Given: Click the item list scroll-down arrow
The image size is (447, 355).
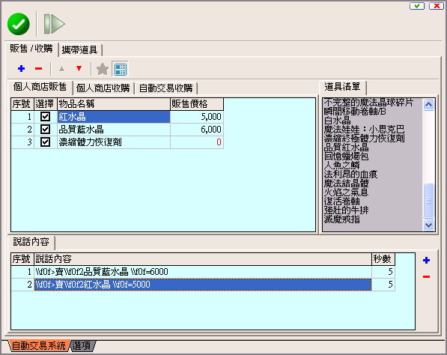Looking at the screenshot, I should pos(428,225).
